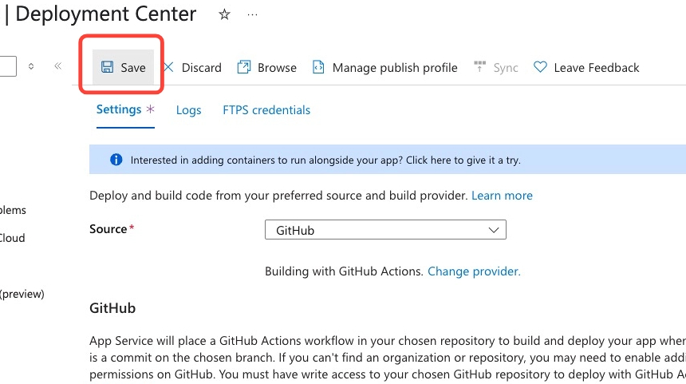Image resolution: width=686 pixels, height=384 pixels.
Task: Select the sidebar item ending in Cloud
Action: coord(12,238)
